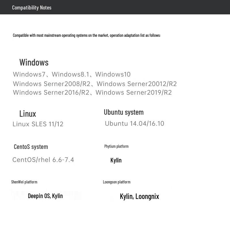Select Kylin under Phytium platform
Image resolution: width=230 pixels, height=230 pixels.
[116, 160]
